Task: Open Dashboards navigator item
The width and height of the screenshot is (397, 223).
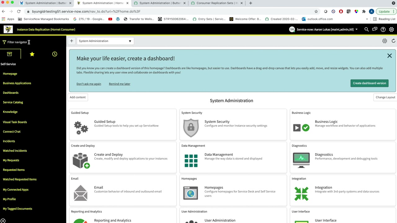Action: click(11, 93)
